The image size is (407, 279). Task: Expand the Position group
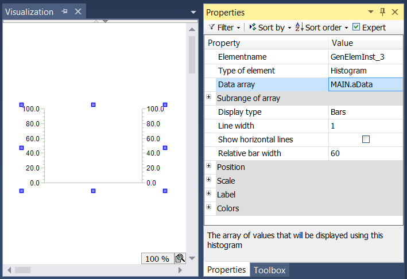tap(209, 165)
